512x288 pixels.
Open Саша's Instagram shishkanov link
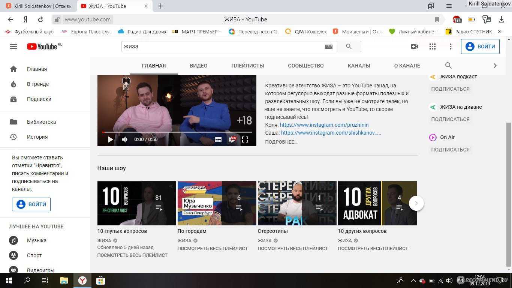pyautogui.click(x=331, y=133)
